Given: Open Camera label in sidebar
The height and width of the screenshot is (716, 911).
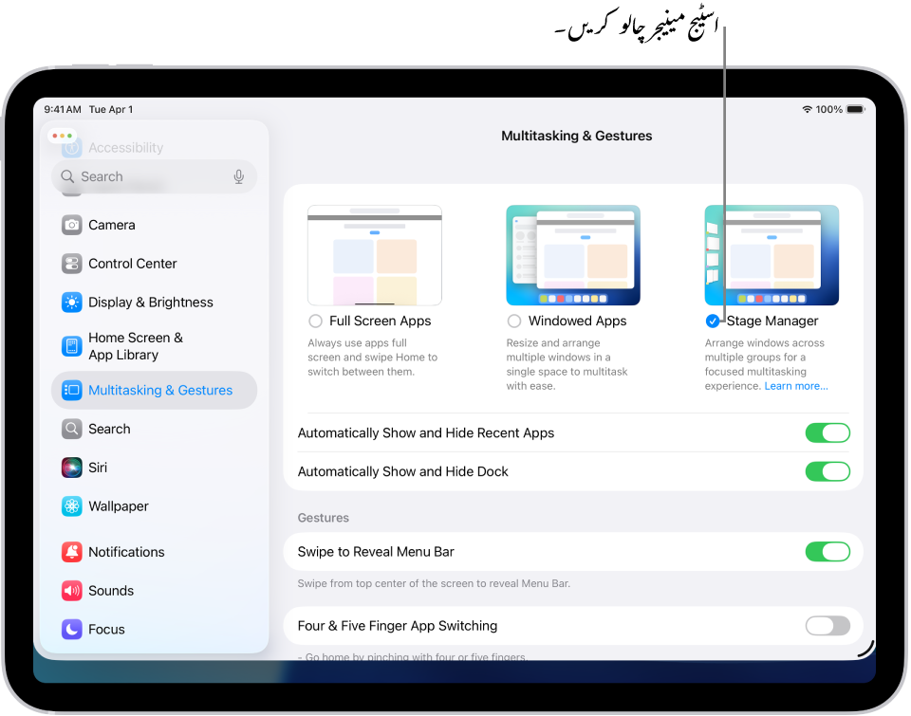Looking at the screenshot, I should coord(112,225).
